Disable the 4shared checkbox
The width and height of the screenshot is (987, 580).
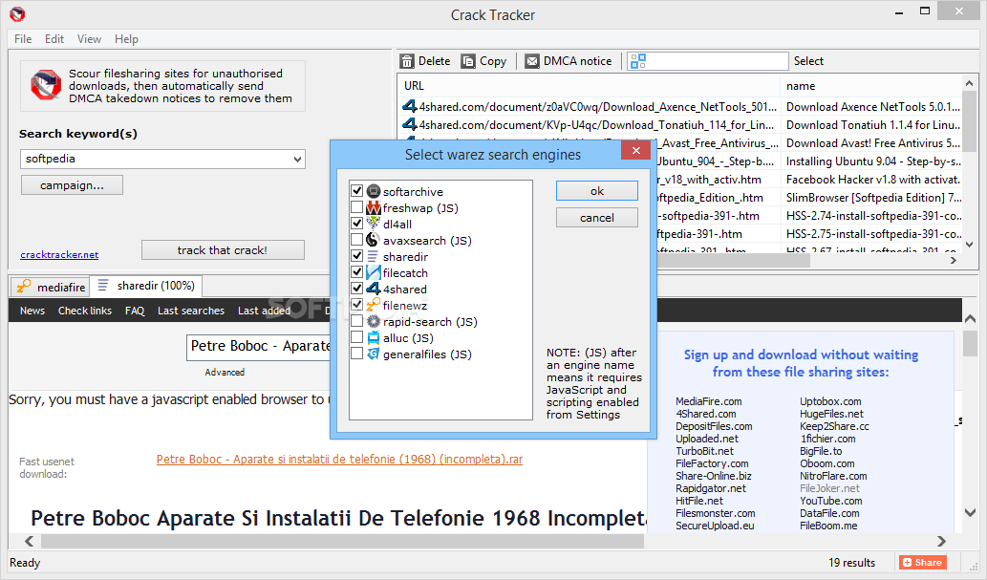coord(357,289)
